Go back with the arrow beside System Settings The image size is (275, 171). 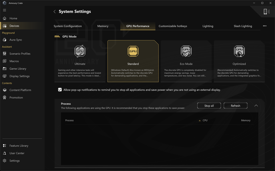(x=55, y=12)
